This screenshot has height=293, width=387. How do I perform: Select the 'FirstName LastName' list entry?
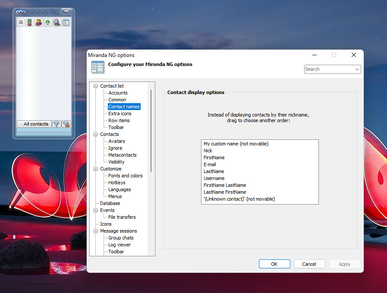click(x=260, y=186)
